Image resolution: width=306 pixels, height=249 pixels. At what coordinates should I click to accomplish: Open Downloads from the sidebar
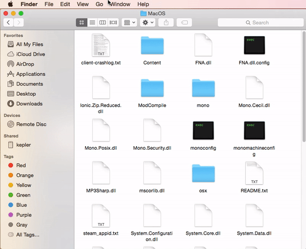(25, 104)
